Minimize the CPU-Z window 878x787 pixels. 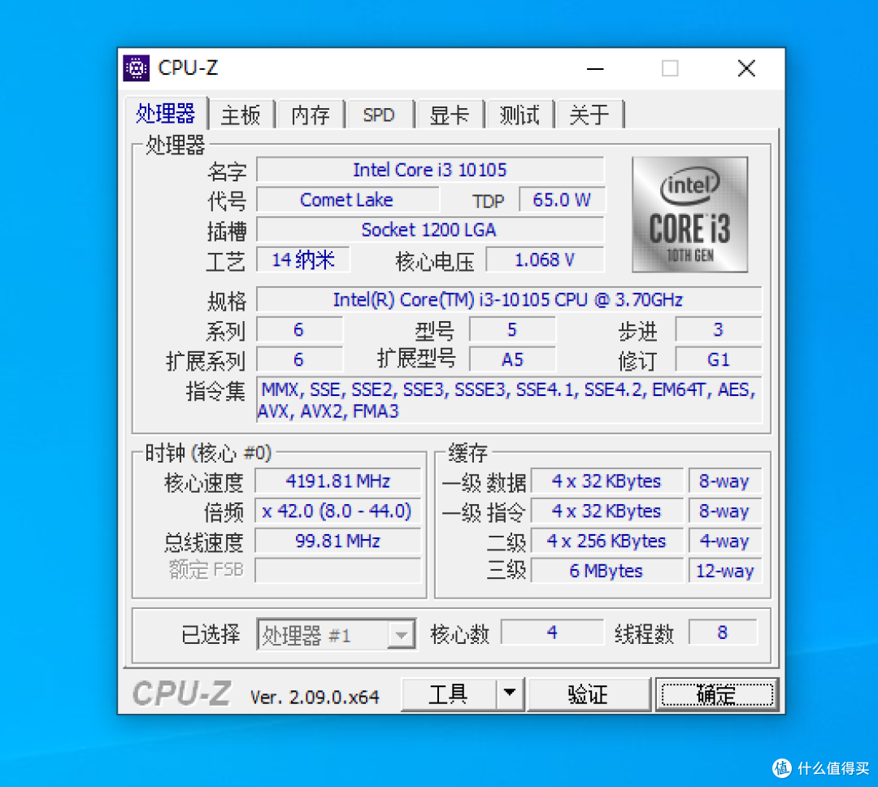point(594,68)
